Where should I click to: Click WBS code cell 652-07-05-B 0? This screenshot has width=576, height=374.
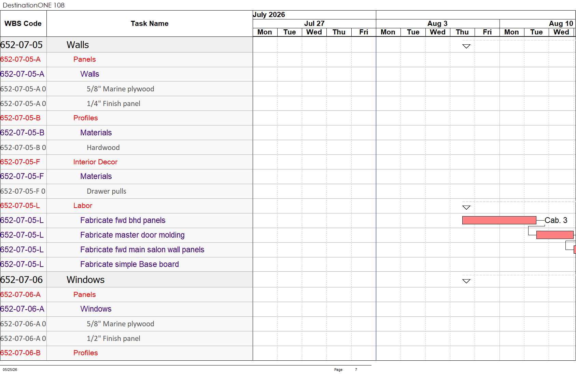(x=23, y=147)
